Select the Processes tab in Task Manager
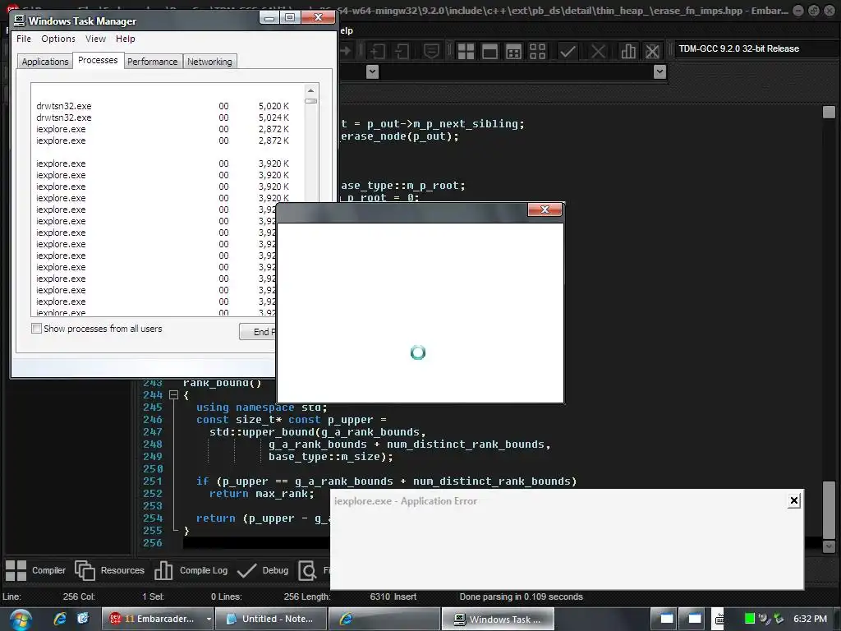This screenshot has height=631, width=841. pyautogui.click(x=98, y=60)
